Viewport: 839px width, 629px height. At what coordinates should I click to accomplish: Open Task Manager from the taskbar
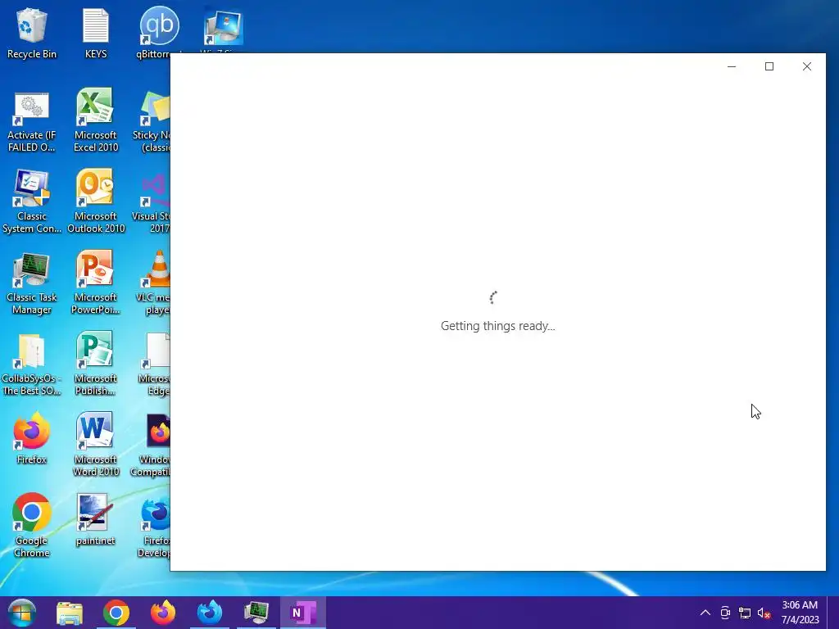[x=256, y=613]
